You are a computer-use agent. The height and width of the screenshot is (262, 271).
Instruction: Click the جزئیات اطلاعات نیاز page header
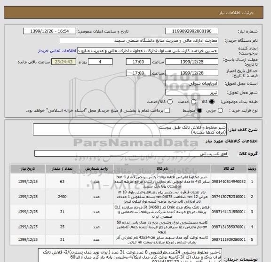tap(134, 12)
